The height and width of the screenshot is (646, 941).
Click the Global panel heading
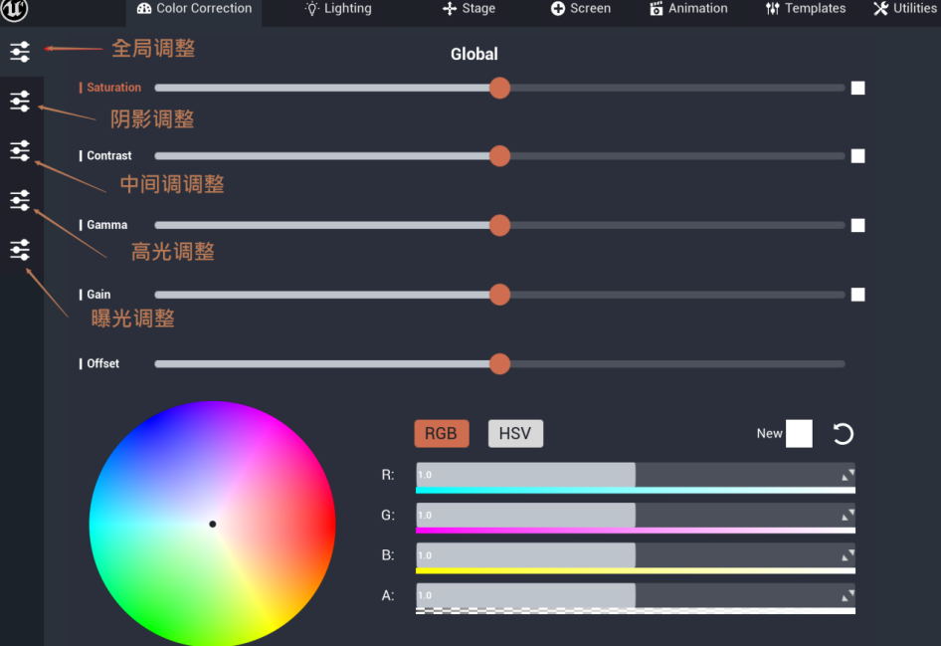coord(474,54)
